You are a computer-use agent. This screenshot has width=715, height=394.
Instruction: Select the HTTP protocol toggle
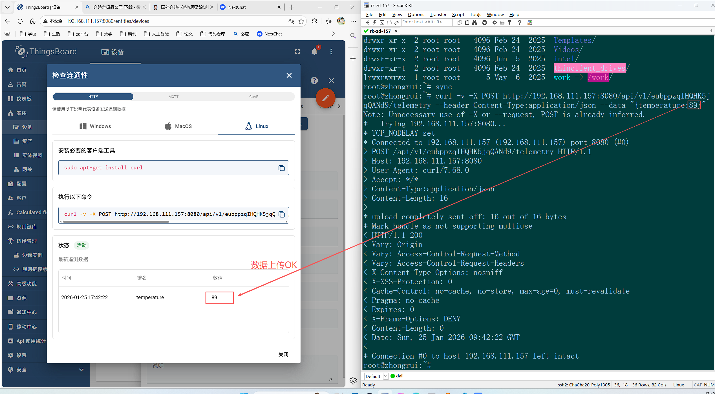pyautogui.click(x=93, y=97)
